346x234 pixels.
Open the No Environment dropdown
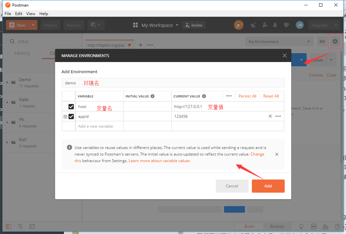(279, 41)
